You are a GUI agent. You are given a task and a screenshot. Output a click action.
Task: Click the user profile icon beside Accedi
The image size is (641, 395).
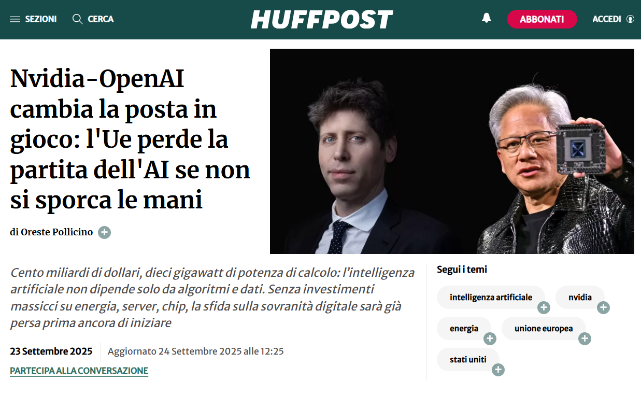pyautogui.click(x=630, y=19)
